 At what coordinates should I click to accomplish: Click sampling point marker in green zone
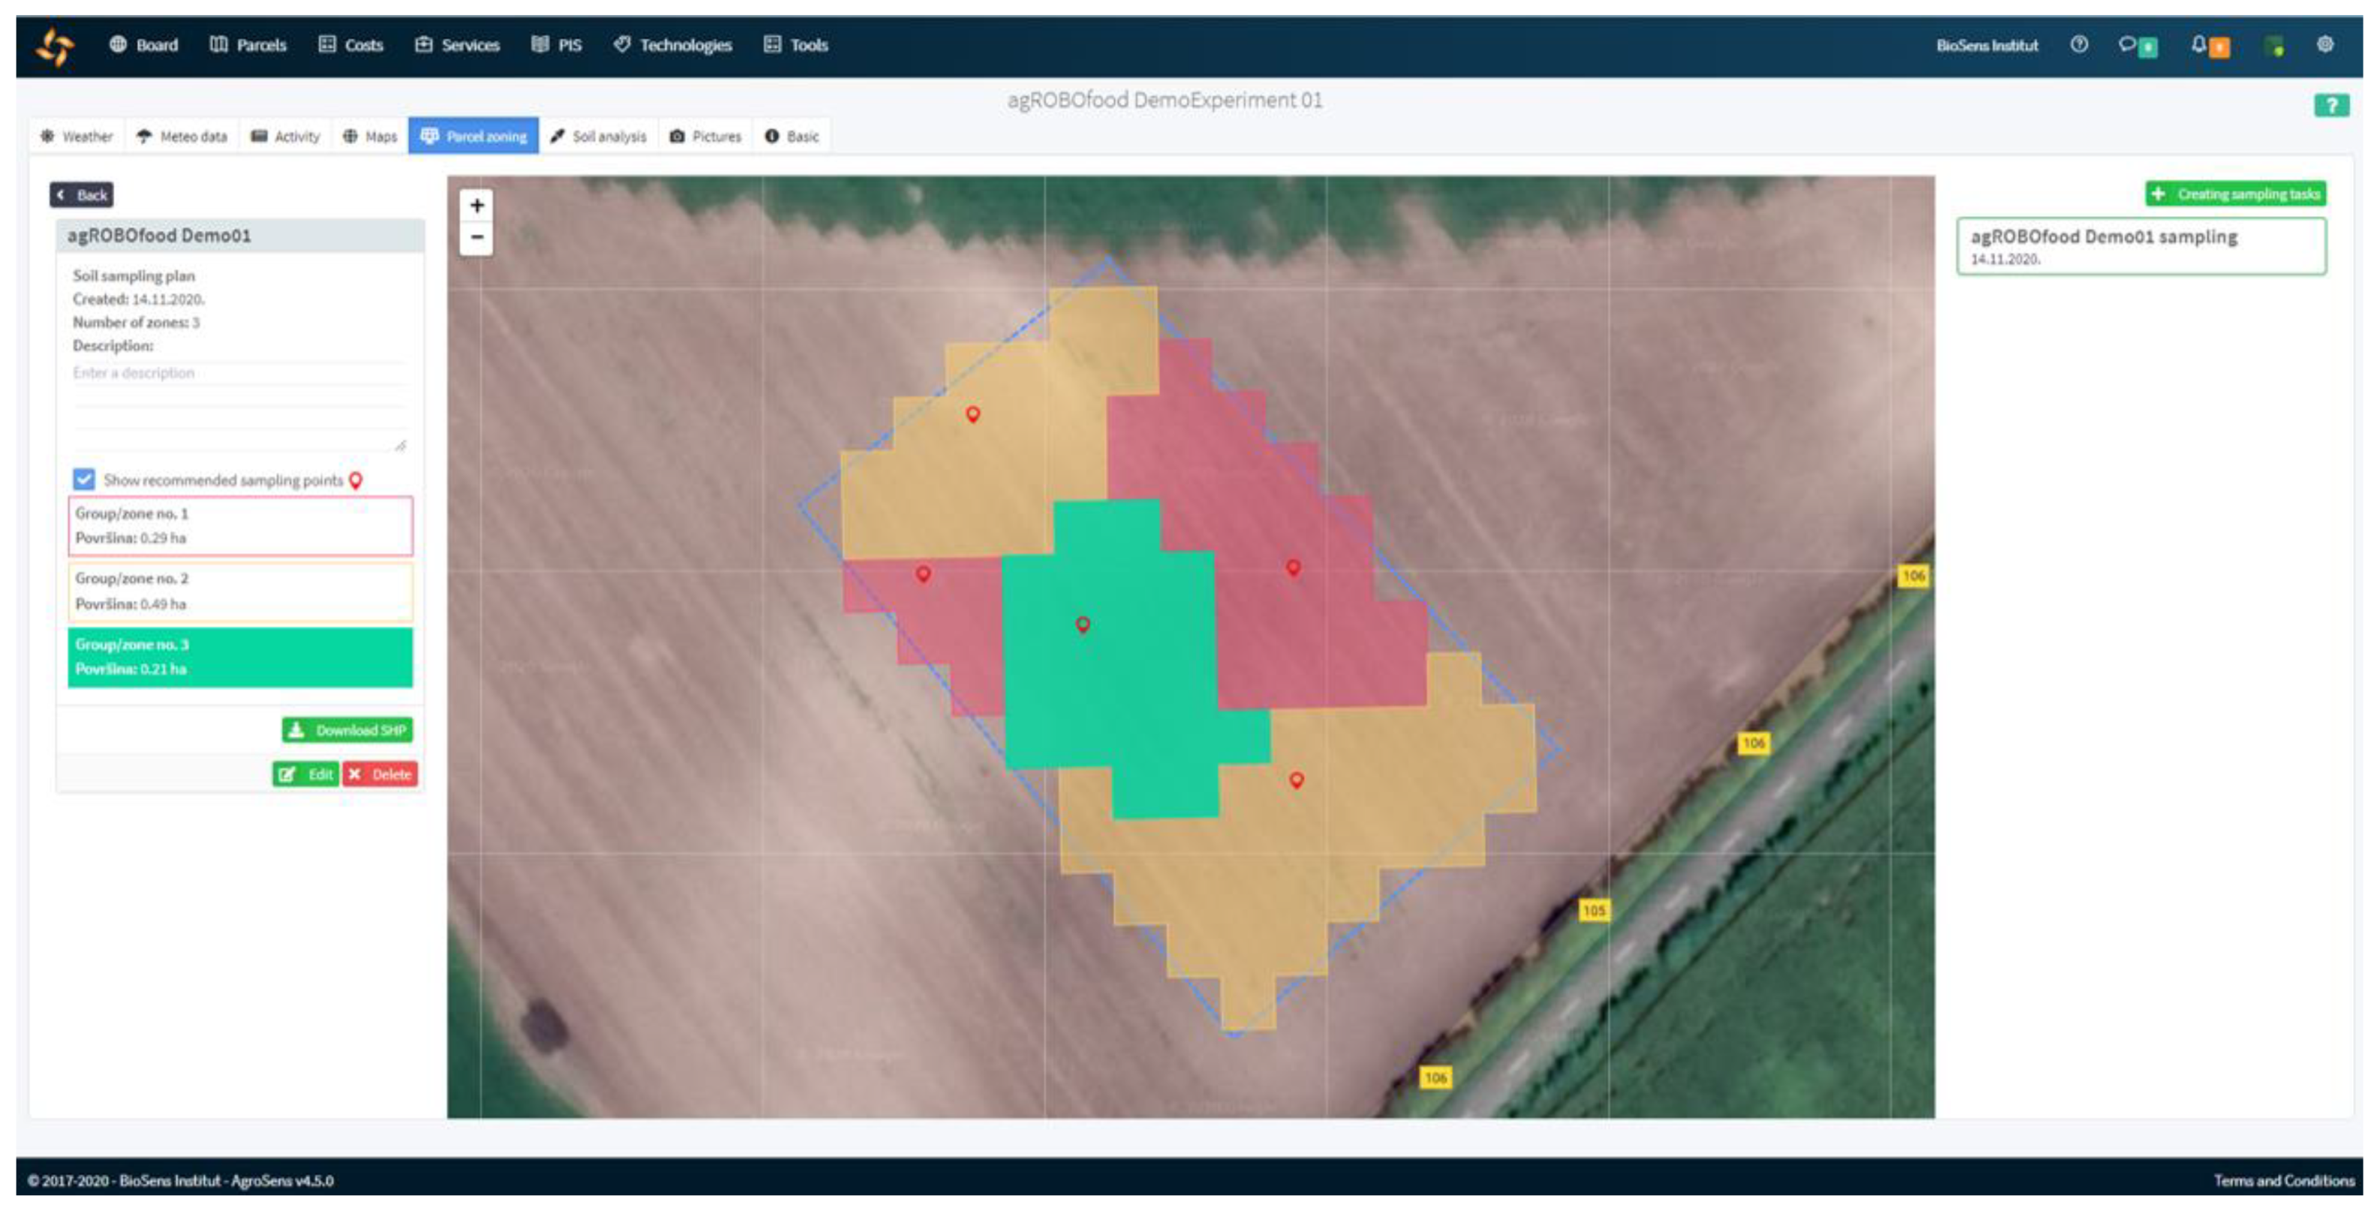tap(1083, 625)
